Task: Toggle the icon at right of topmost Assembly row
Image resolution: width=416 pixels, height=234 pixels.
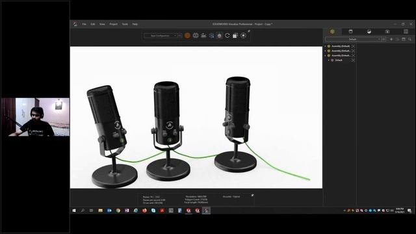Action: click(x=353, y=46)
